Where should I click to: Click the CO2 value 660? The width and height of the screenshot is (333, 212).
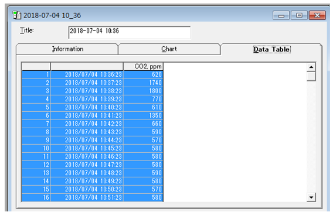point(143,124)
